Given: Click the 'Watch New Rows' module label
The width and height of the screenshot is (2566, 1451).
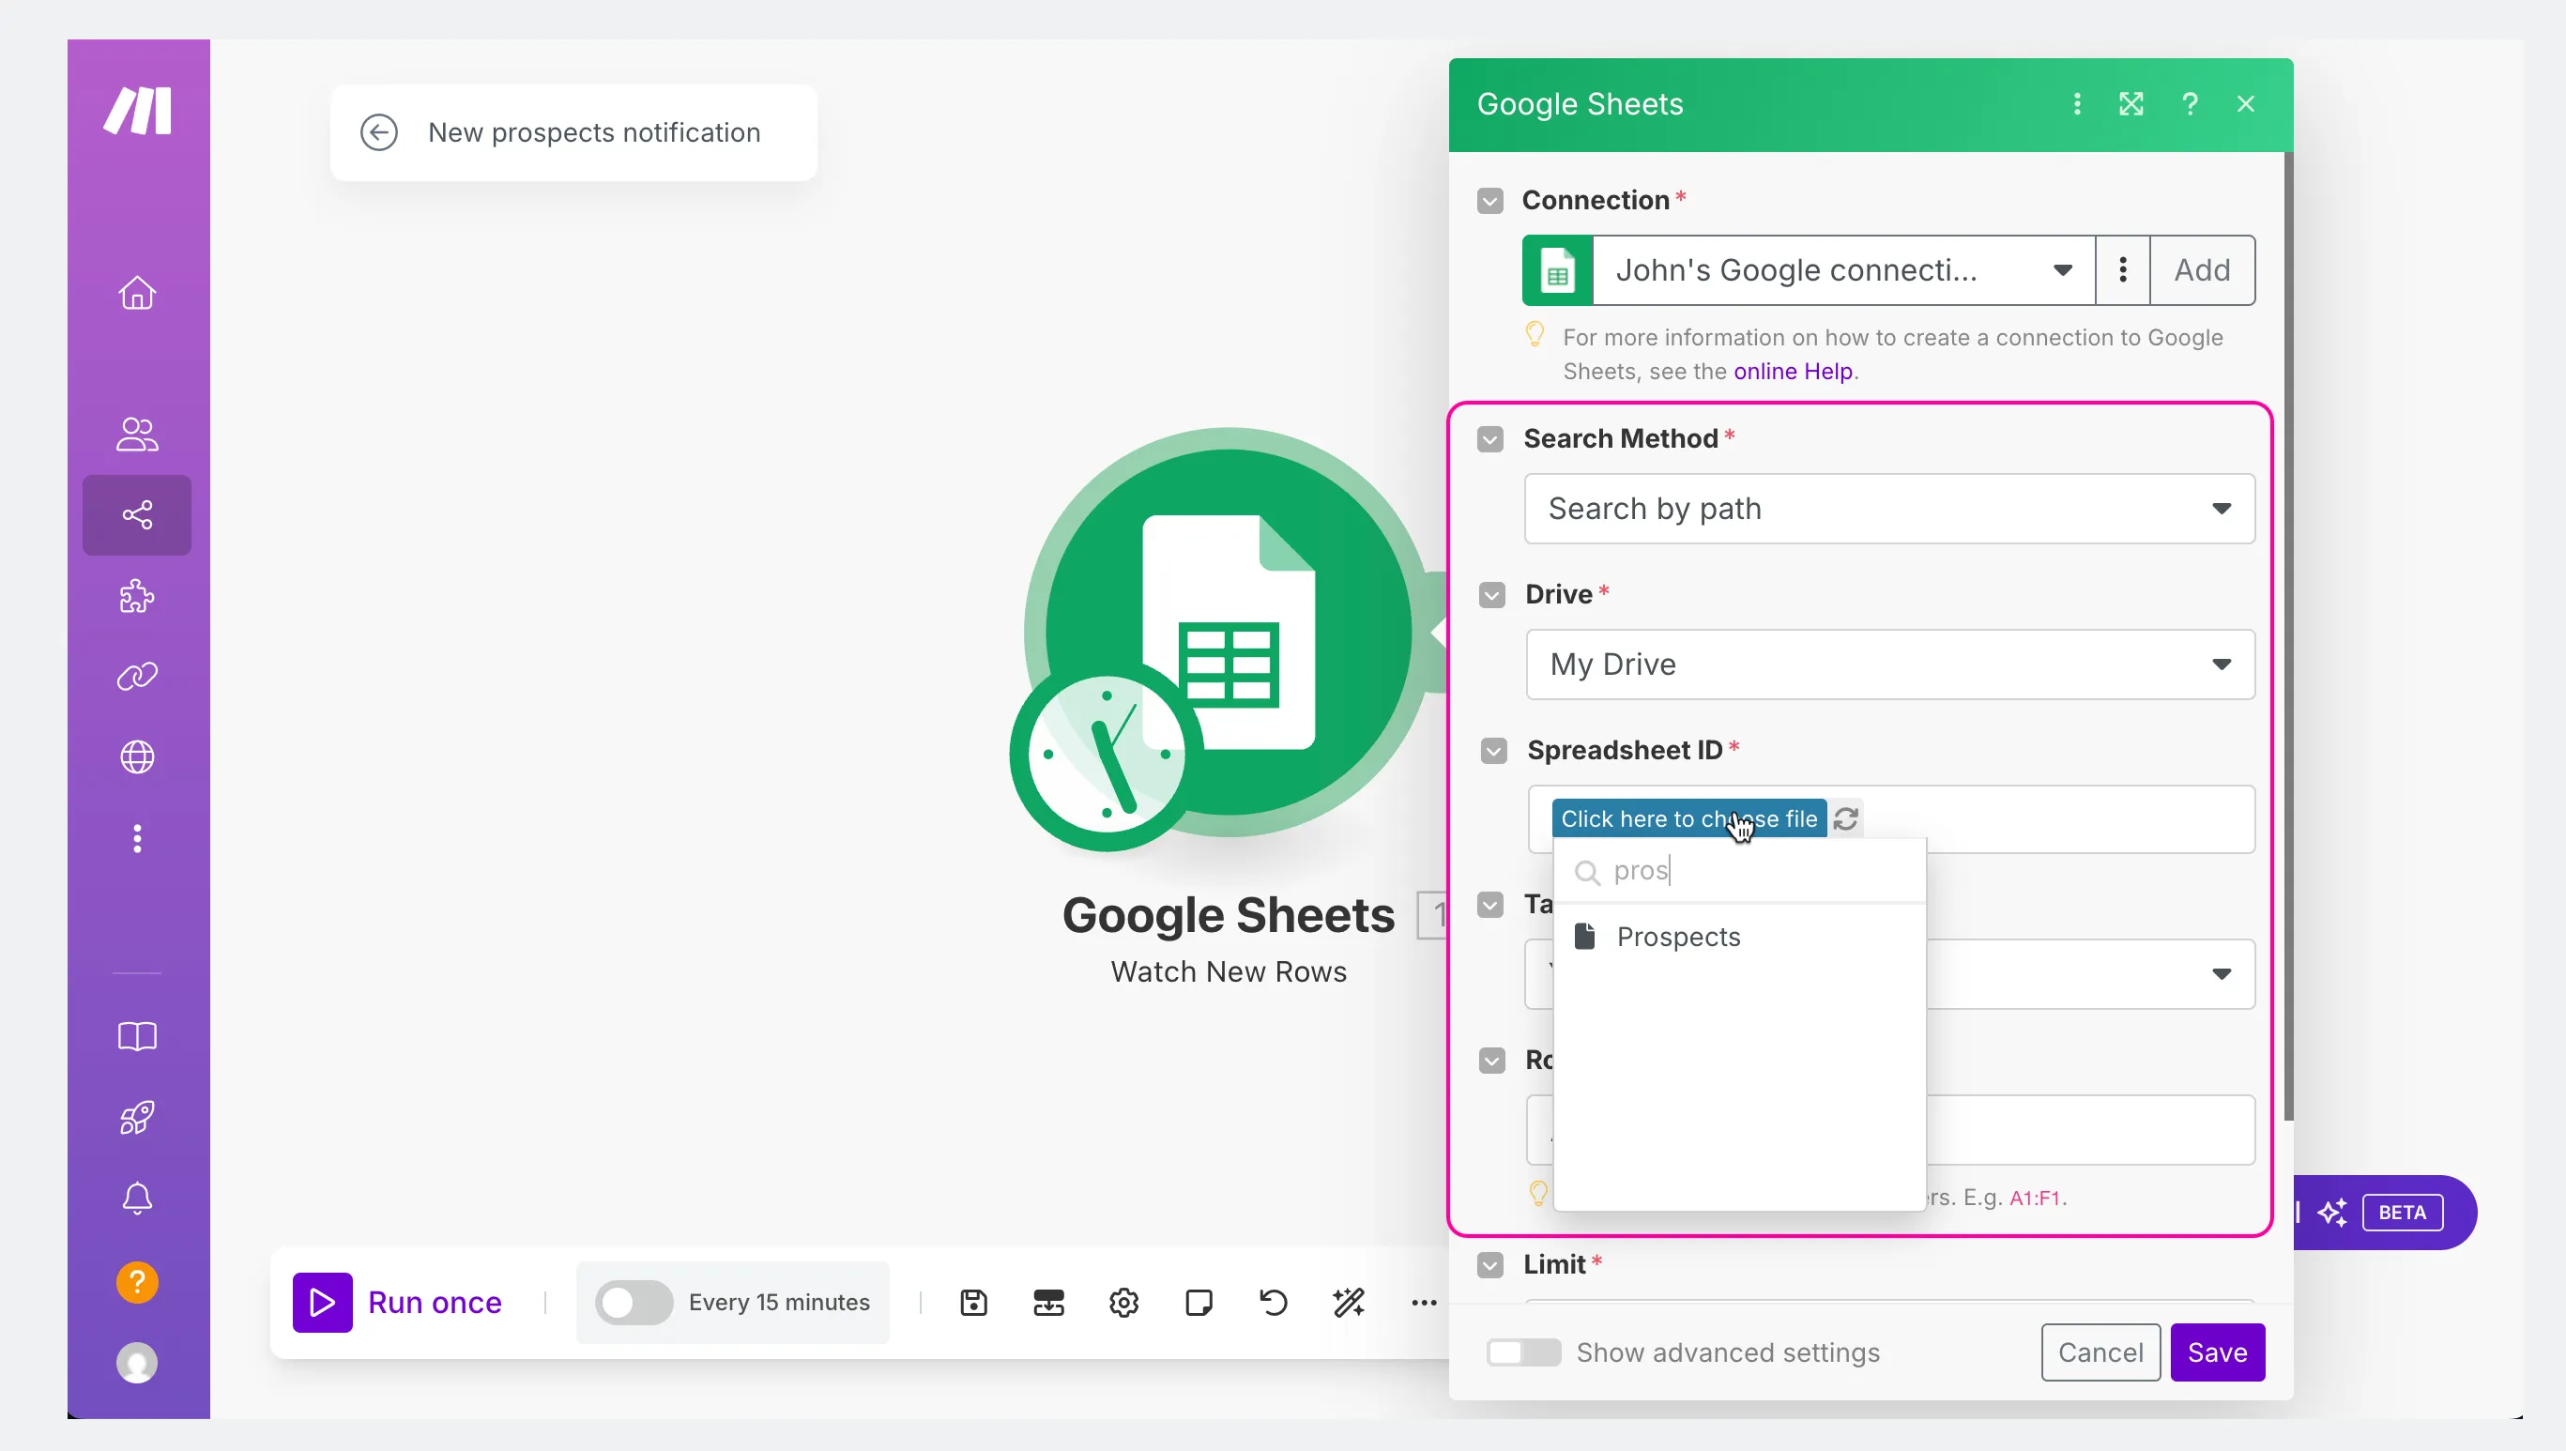Looking at the screenshot, I should tap(1228, 971).
